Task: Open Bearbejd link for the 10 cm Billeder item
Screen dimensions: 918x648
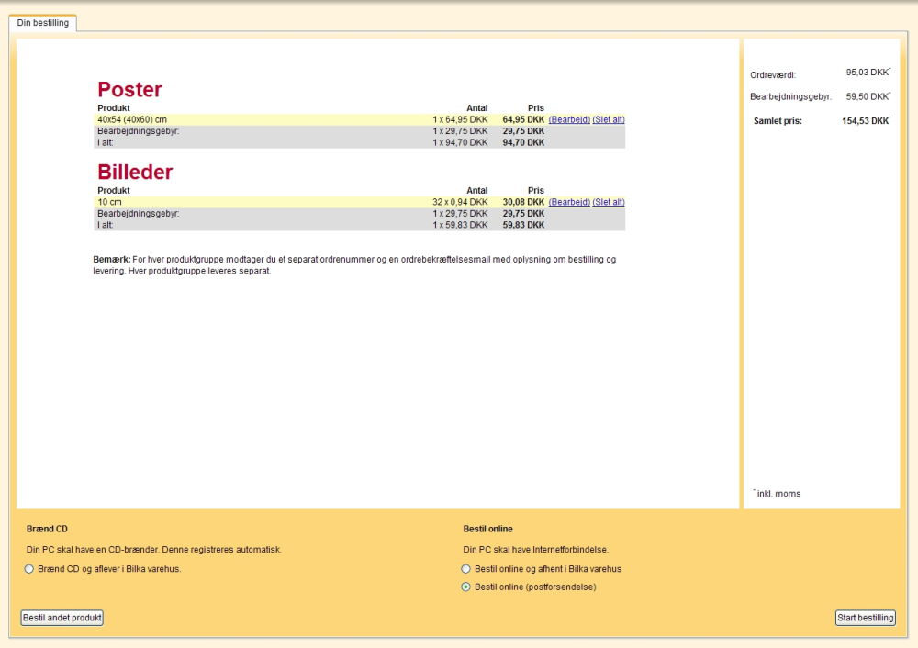Action: click(x=569, y=202)
